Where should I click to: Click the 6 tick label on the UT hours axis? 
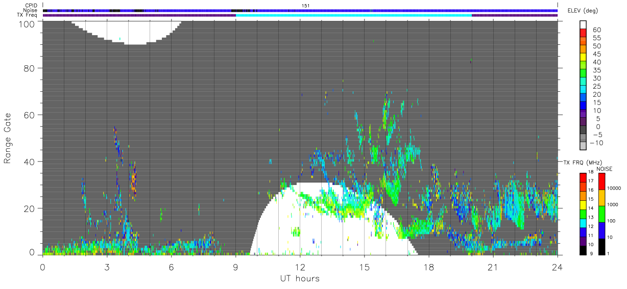[171, 267]
